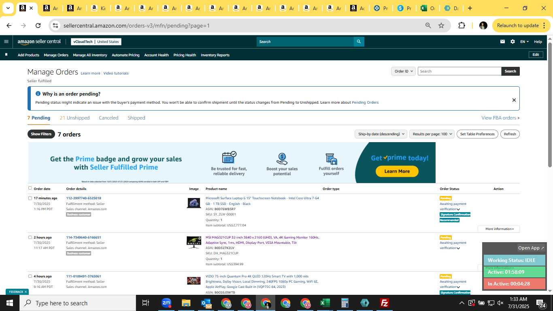Expand Awaiting payment verification for MSI monitor order

(458, 248)
